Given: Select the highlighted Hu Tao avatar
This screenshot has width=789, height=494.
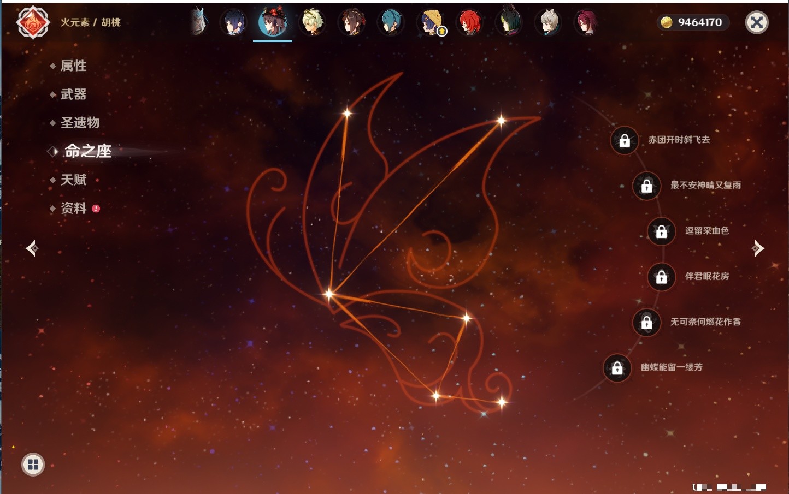Looking at the screenshot, I should coord(273,22).
